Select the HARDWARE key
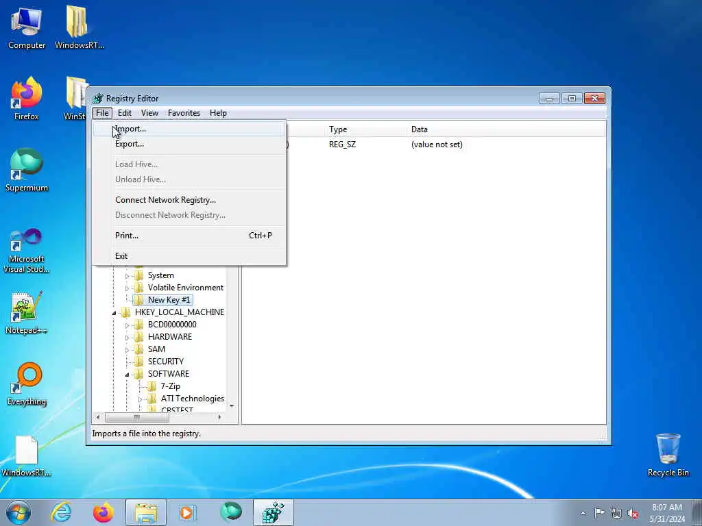The image size is (702, 526). (170, 337)
